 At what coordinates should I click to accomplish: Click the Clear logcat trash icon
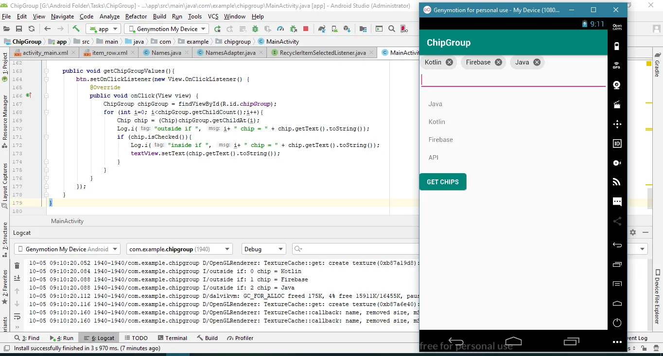point(17,265)
